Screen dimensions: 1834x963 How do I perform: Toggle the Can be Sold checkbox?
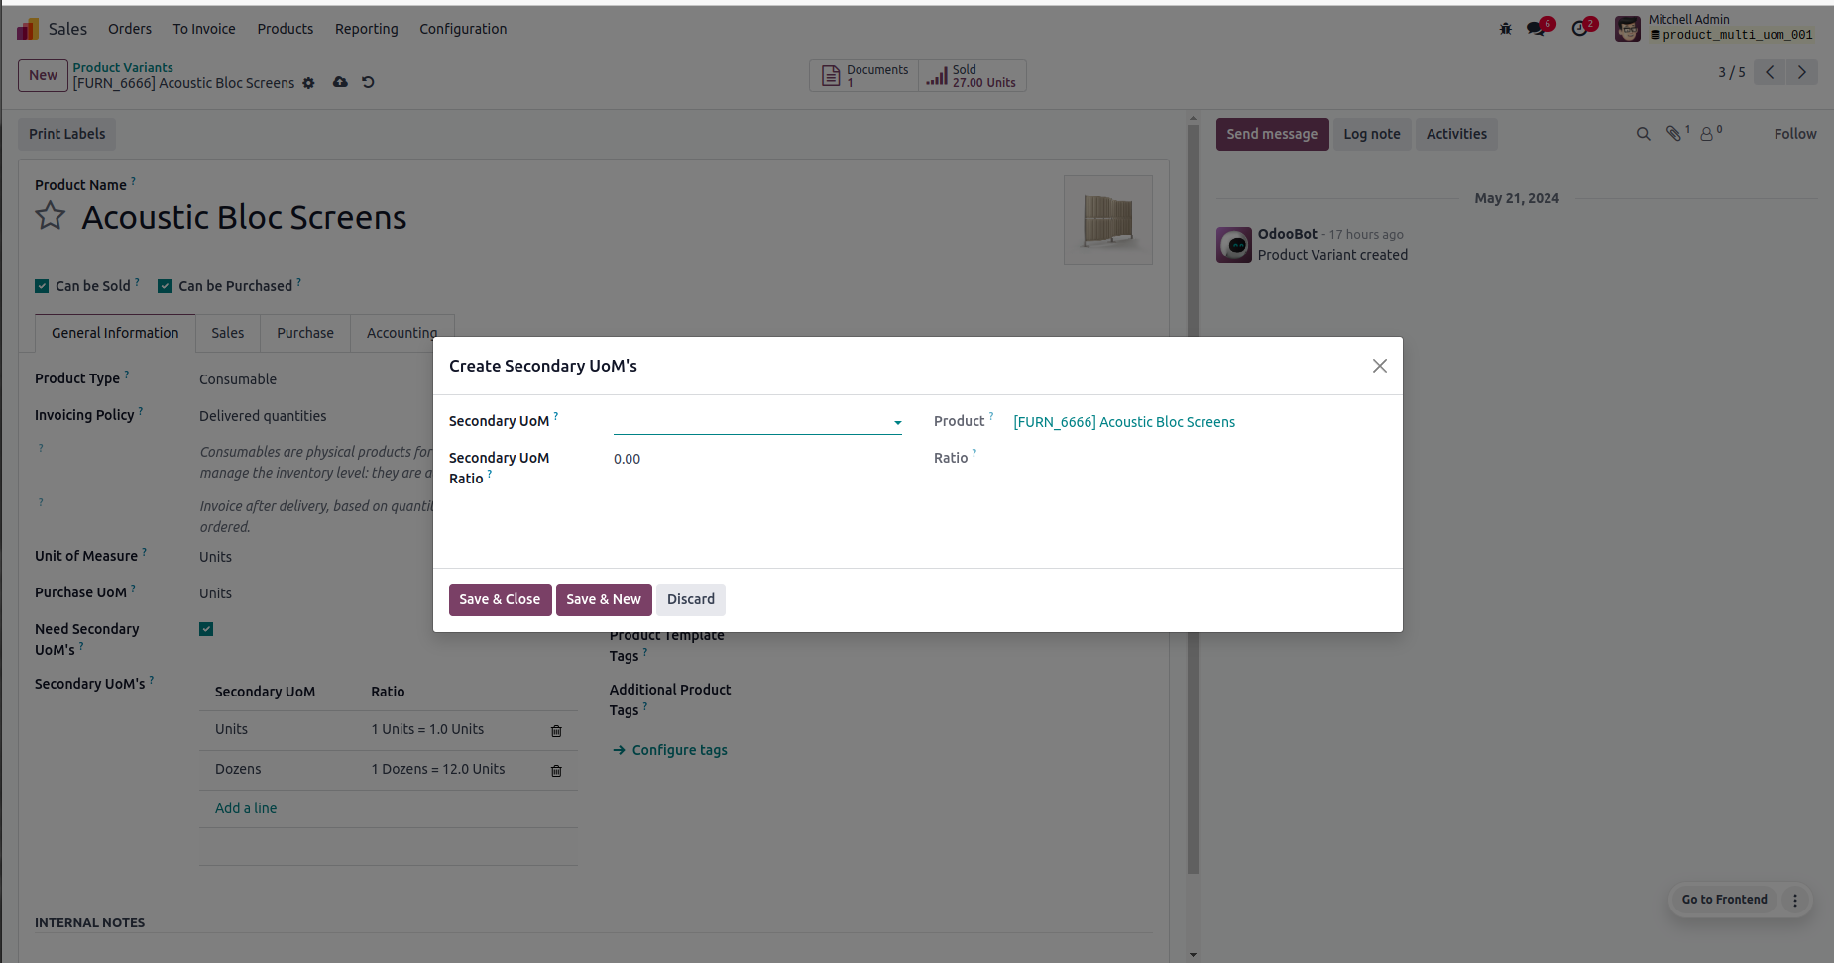pyautogui.click(x=42, y=286)
